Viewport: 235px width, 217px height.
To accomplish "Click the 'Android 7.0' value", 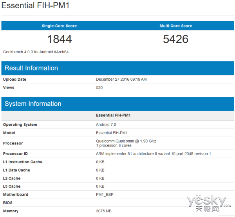I will [106, 125].
